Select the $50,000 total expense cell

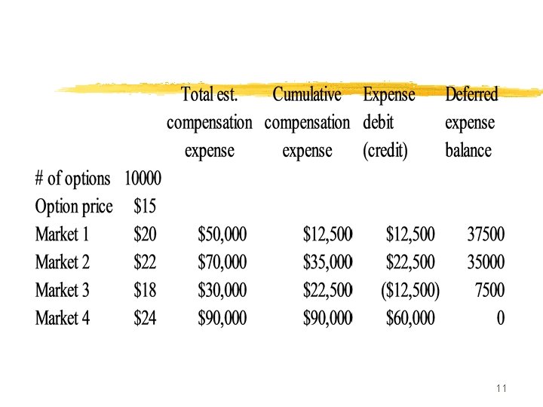(x=222, y=234)
